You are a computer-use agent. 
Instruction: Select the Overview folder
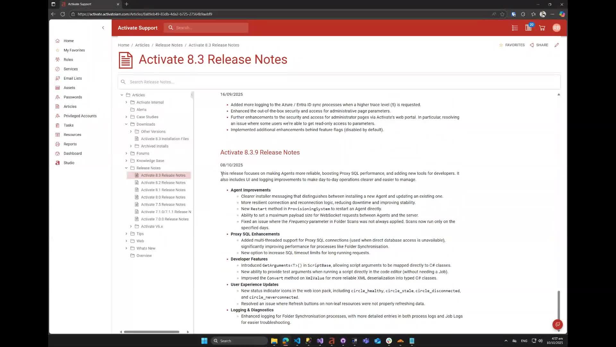[x=144, y=256]
